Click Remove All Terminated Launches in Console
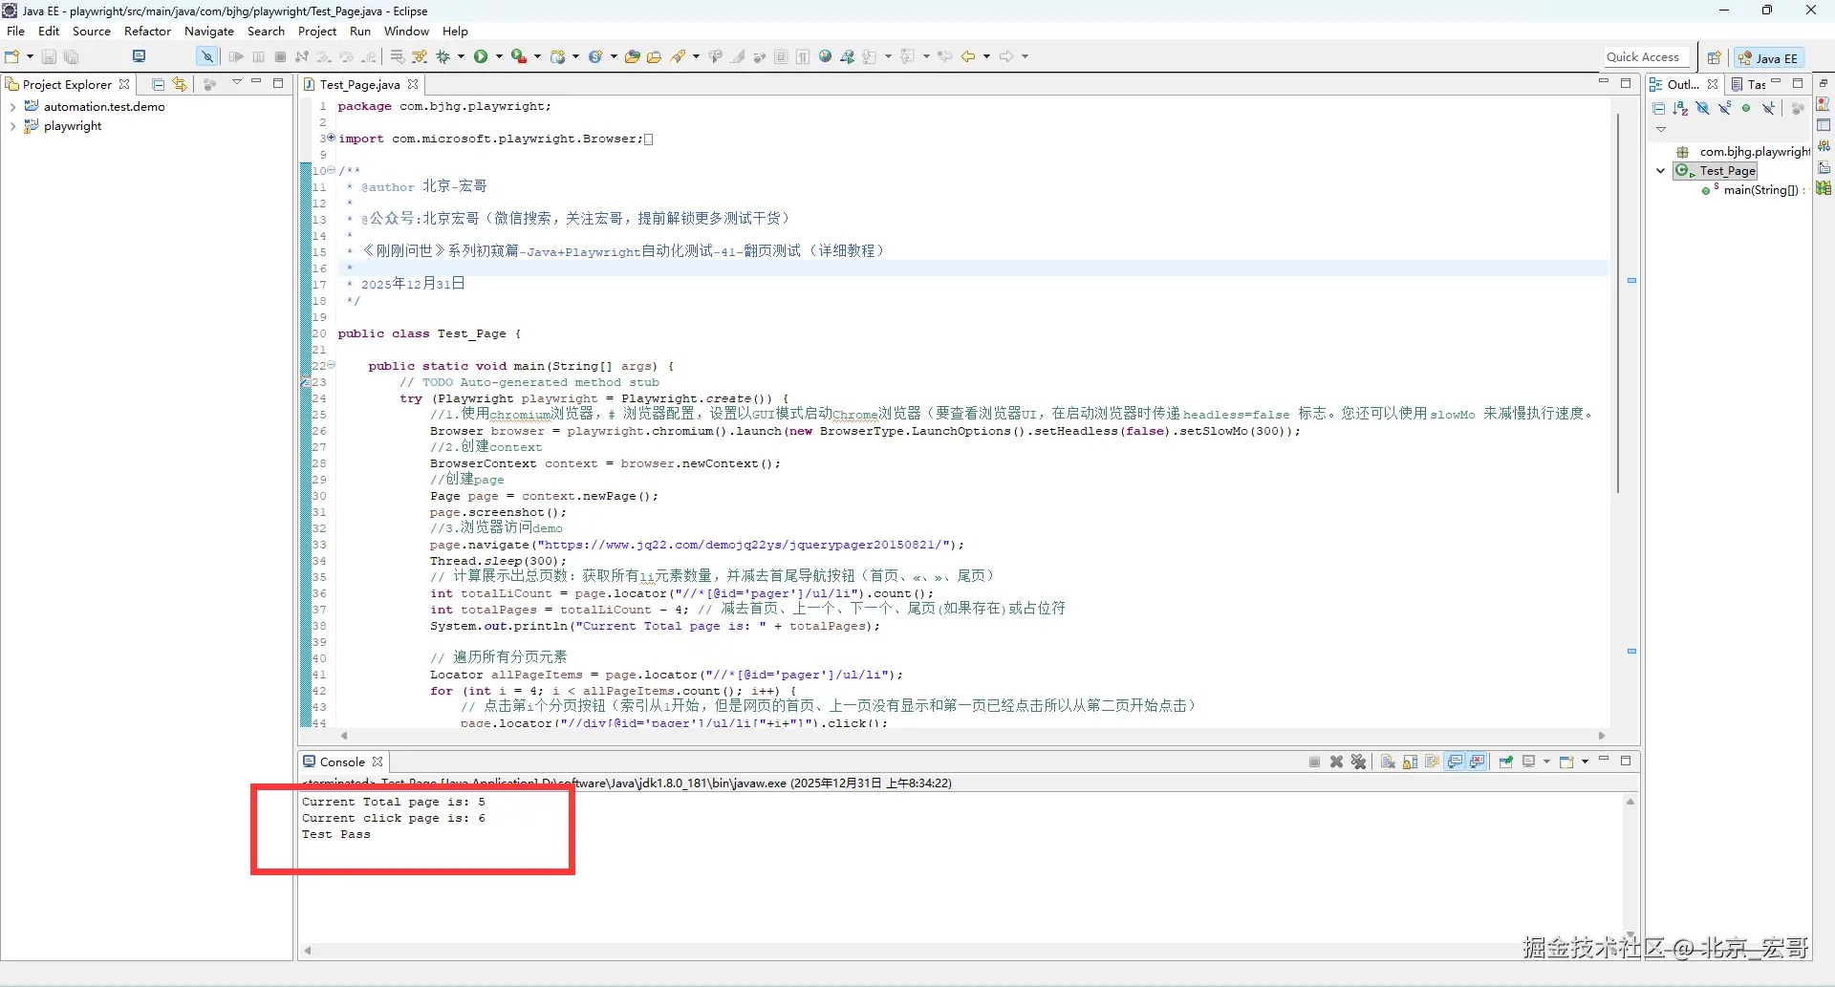Image resolution: width=1835 pixels, height=987 pixels. tap(1358, 762)
